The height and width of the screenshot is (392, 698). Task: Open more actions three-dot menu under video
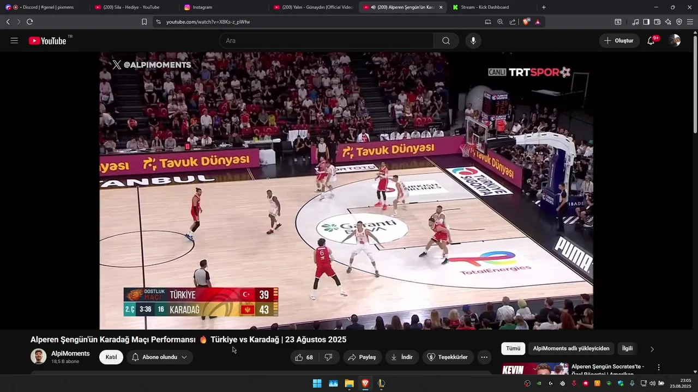tap(484, 357)
